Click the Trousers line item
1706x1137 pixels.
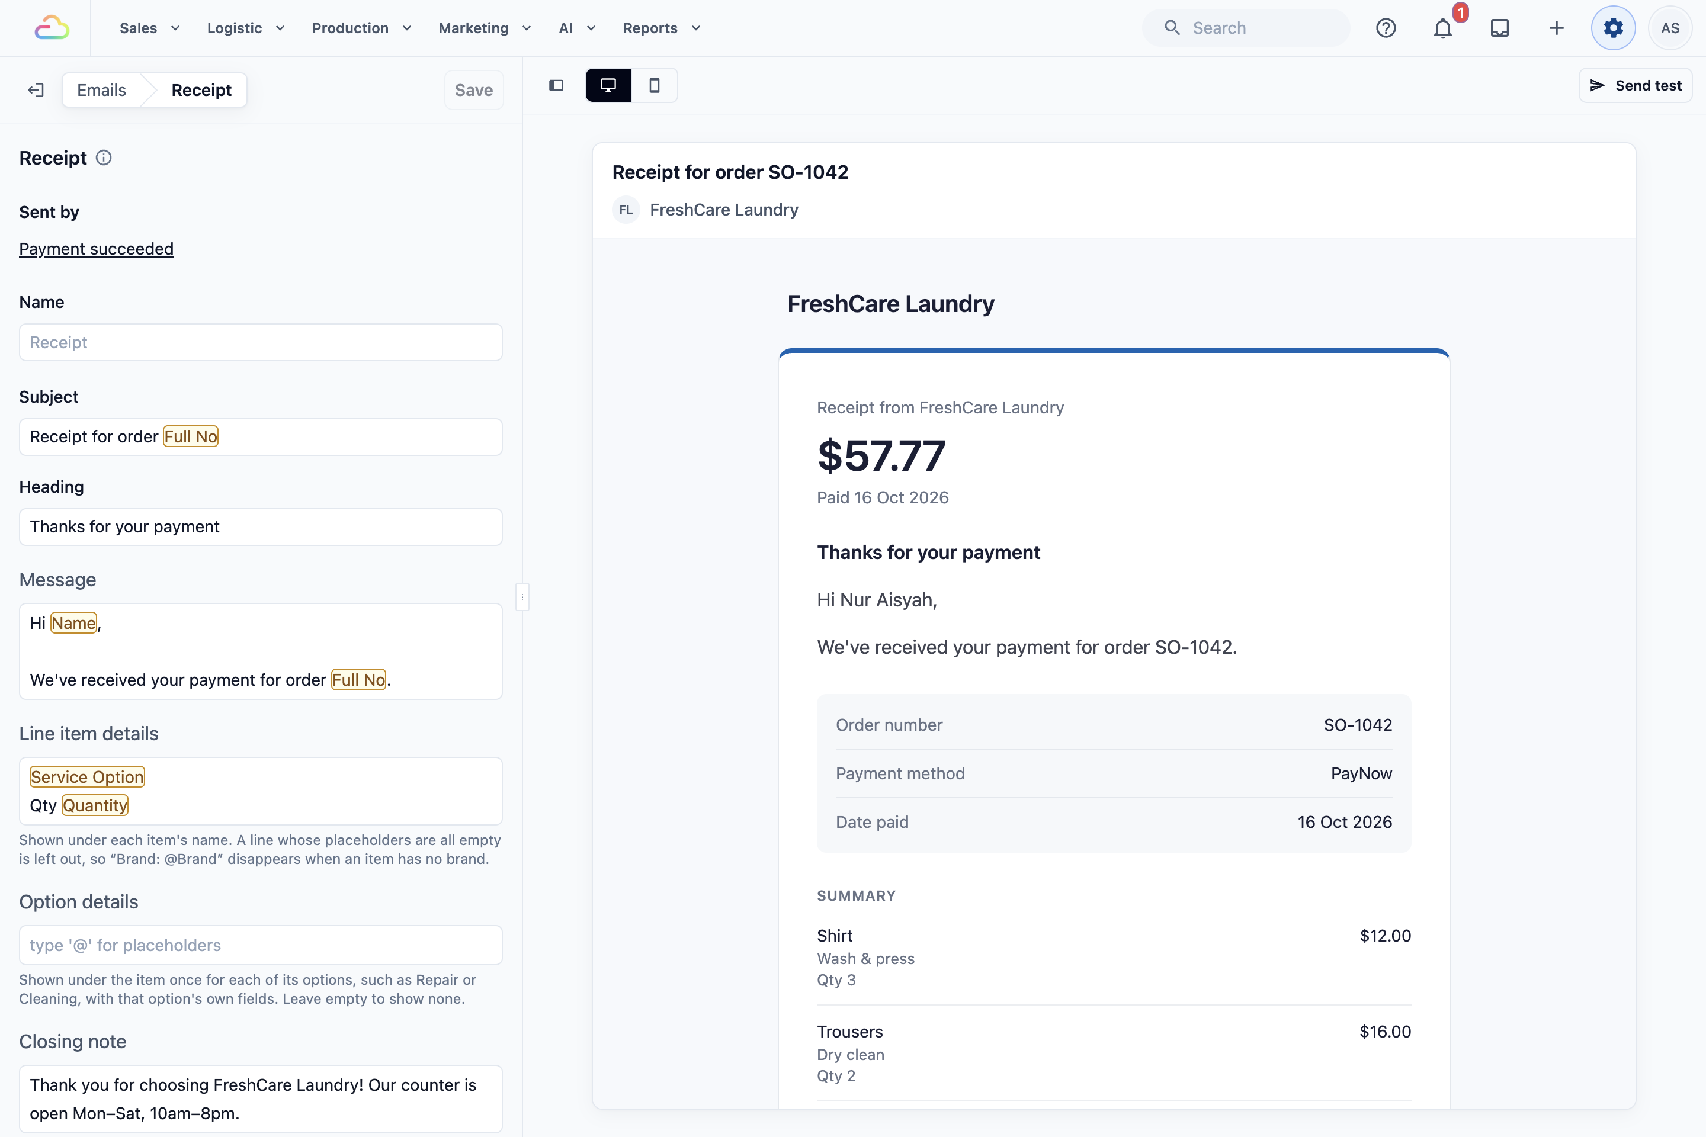1114,1053
